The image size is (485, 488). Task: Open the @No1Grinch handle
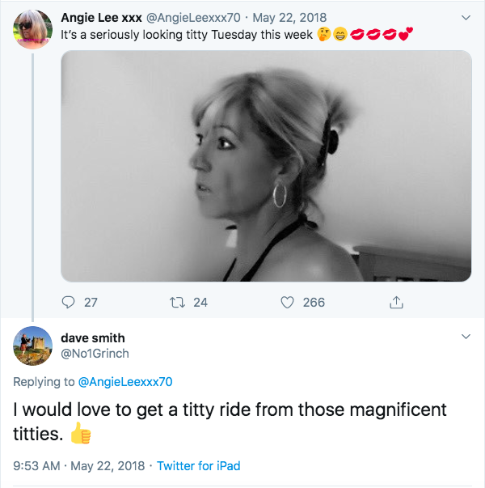click(x=95, y=353)
